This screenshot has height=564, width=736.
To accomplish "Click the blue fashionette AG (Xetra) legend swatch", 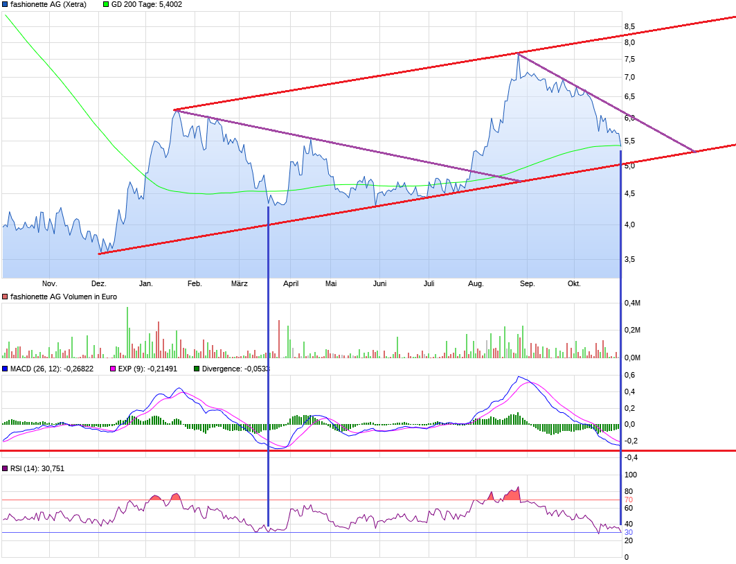I will tap(5, 4).
